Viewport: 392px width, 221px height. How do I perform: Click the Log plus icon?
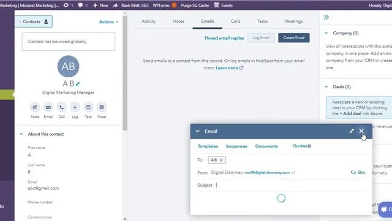click(x=75, y=107)
